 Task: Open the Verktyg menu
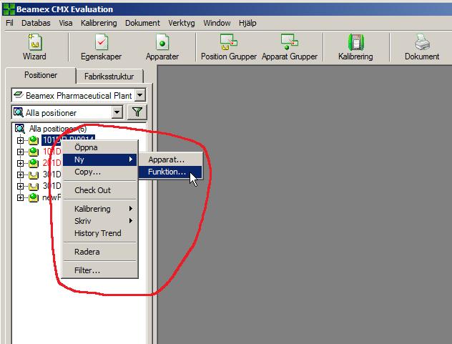coord(182,23)
